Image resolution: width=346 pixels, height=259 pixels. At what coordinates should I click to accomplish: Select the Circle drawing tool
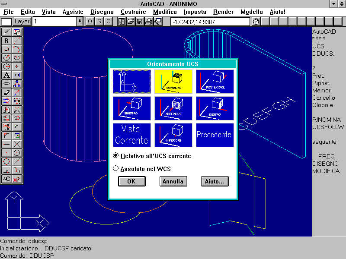(6, 58)
